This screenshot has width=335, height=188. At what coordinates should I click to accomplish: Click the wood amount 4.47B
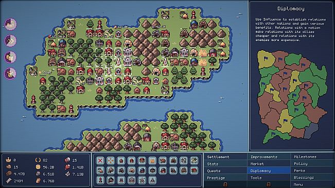19,174
